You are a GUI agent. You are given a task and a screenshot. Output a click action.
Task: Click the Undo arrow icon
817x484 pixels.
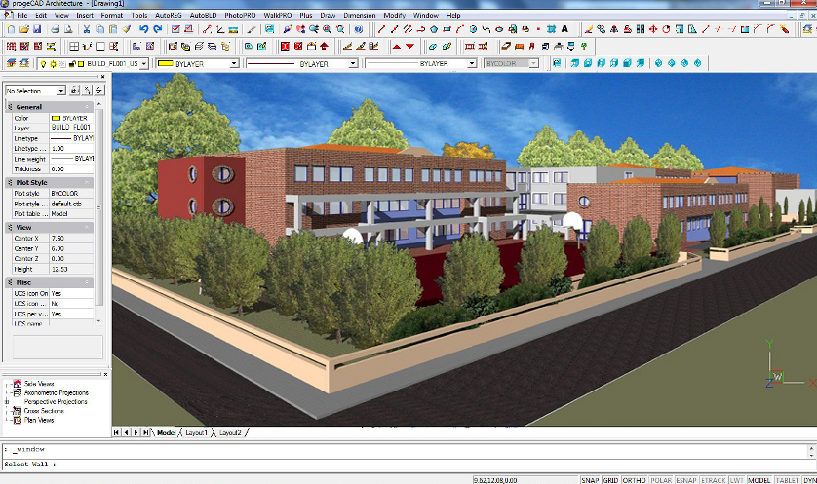click(x=143, y=29)
